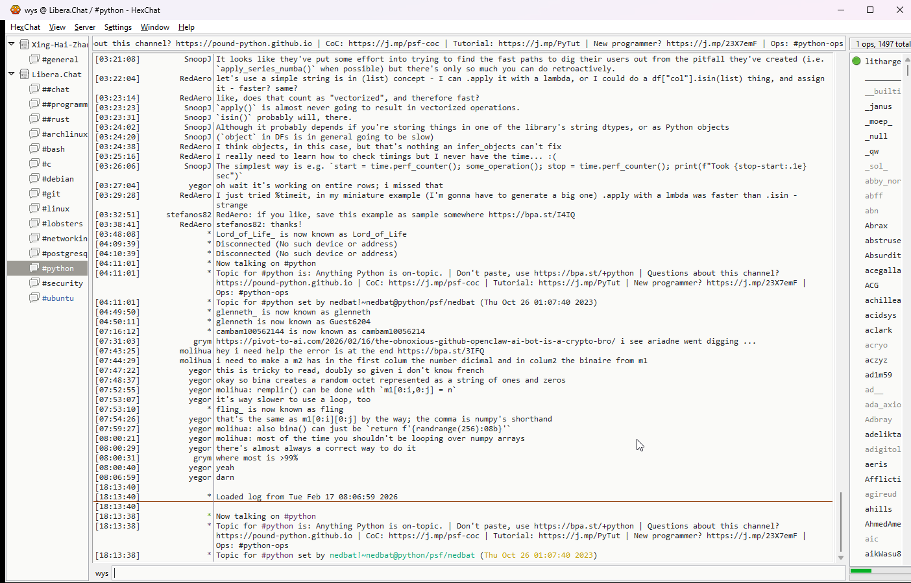Open the pound-python.github.io link in topic bar
Viewport: 911px width, 583px height.
click(244, 43)
